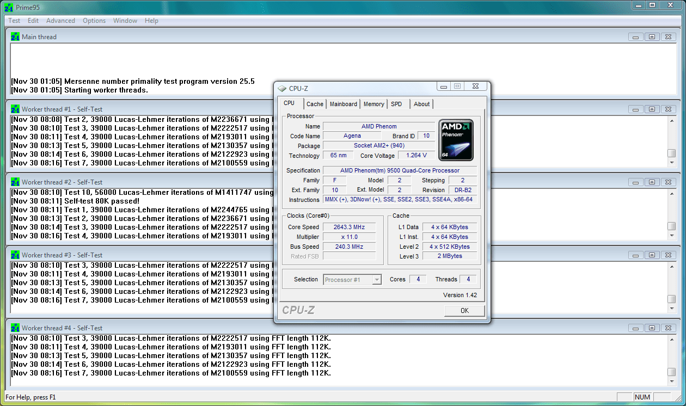The image size is (686, 406).
Task: Click the Name field AMD Phenom
Action: (379, 126)
